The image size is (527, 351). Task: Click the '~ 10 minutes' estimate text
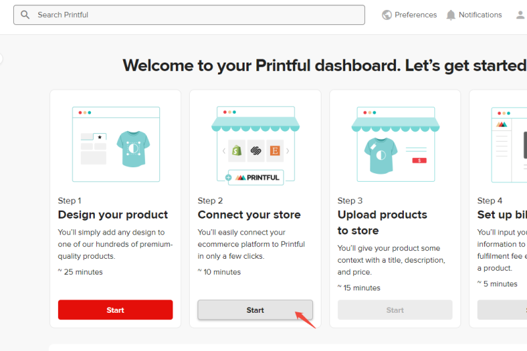pyautogui.click(x=219, y=272)
